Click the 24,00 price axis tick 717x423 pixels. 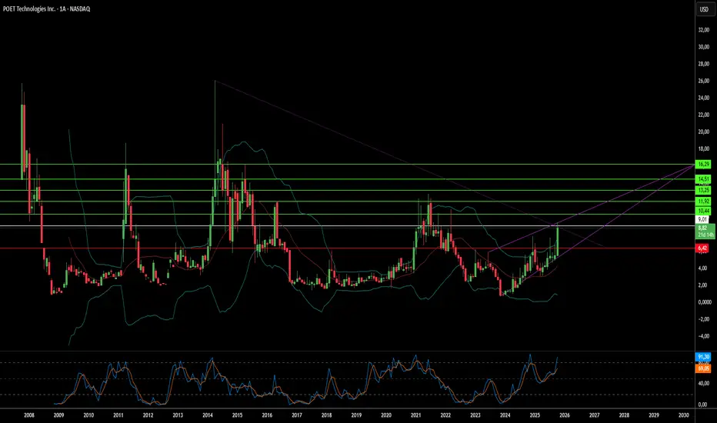704,98
